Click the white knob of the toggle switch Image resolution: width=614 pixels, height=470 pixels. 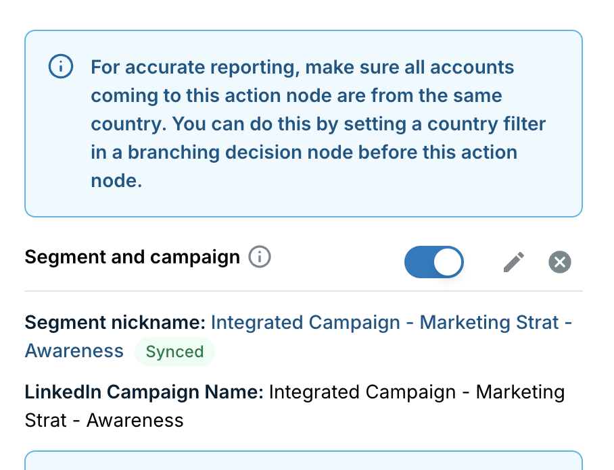(x=448, y=261)
